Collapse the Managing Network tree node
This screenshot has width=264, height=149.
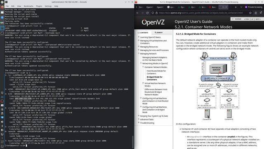coord(139,53)
